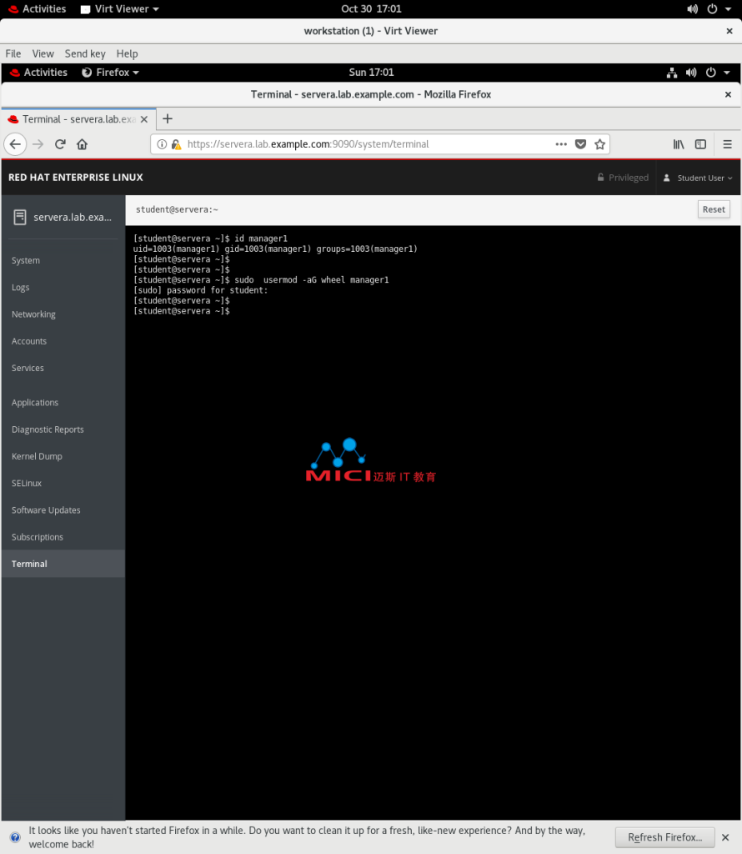Open Software Updates in sidebar
Screen dimensions: 742x854
point(63,510)
